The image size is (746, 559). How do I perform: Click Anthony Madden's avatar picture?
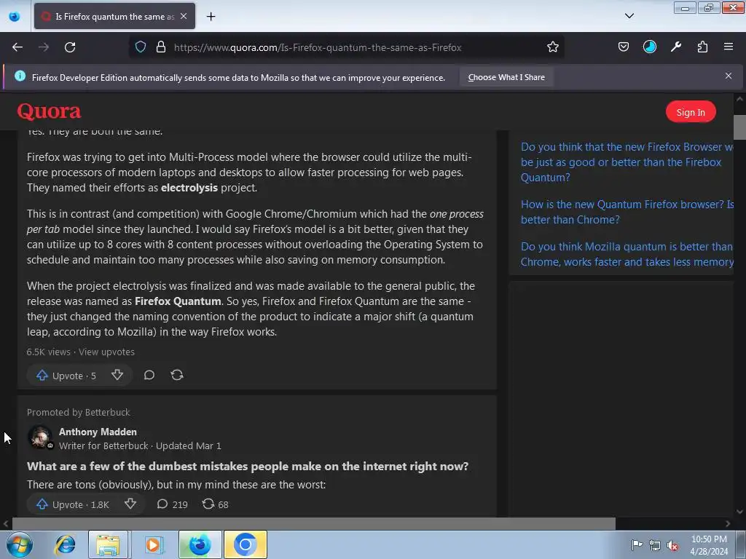point(40,437)
